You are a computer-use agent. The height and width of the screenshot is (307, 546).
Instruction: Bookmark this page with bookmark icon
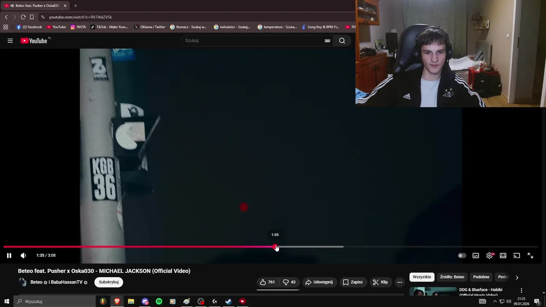pyautogui.click(x=32, y=17)
